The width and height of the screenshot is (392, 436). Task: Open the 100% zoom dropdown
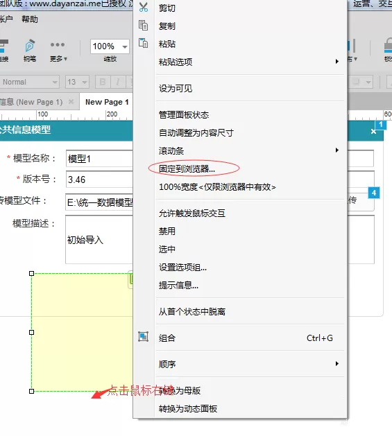tap(125, 46)
